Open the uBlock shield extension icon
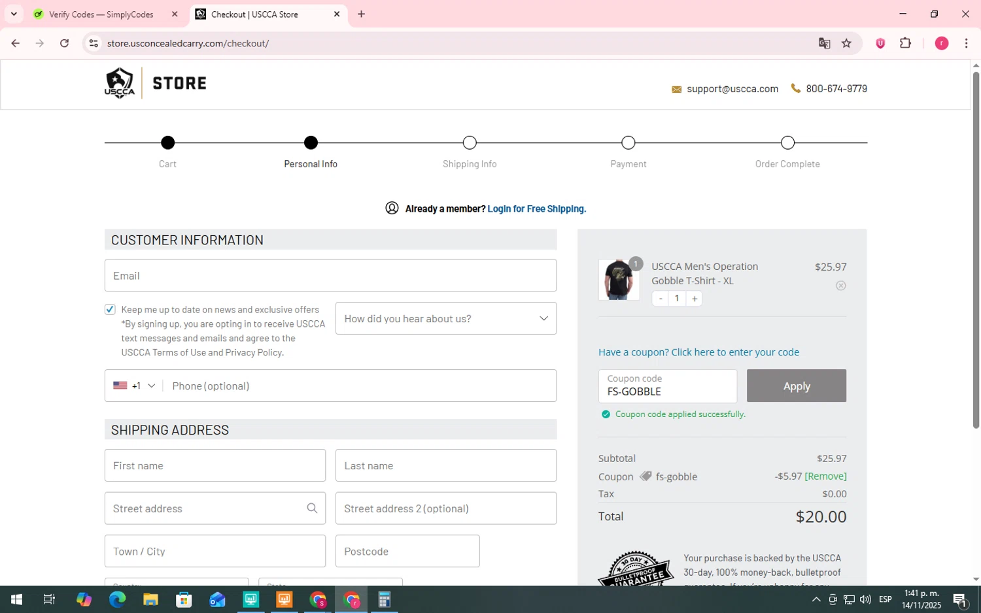Viewport: 981px width, 613px height. tap(880, 43)
